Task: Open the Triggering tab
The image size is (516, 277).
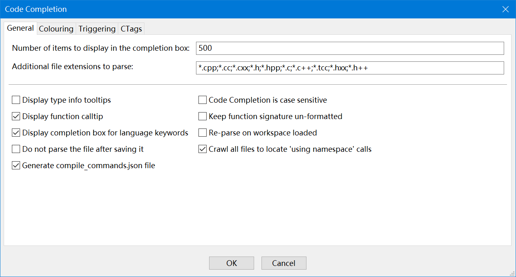Action: click(x=97, y=29)
